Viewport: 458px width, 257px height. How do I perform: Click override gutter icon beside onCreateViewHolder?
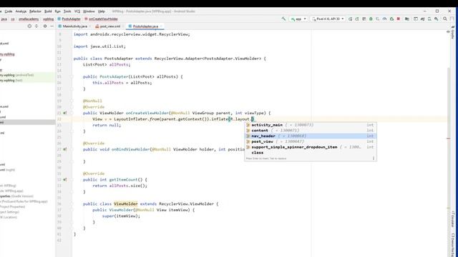65,113
